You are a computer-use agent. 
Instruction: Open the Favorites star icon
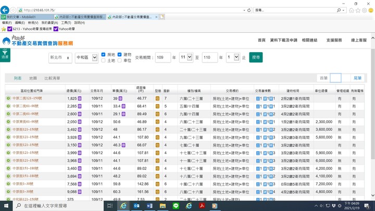[358, 10]
